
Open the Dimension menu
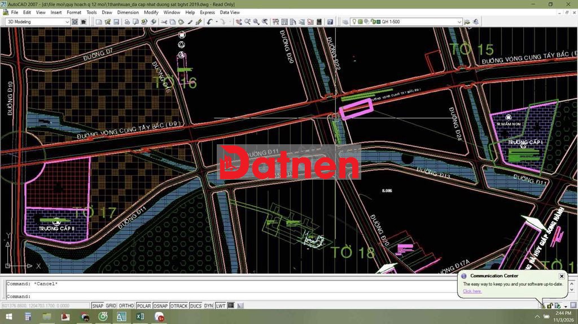click(x=128, y=12)
